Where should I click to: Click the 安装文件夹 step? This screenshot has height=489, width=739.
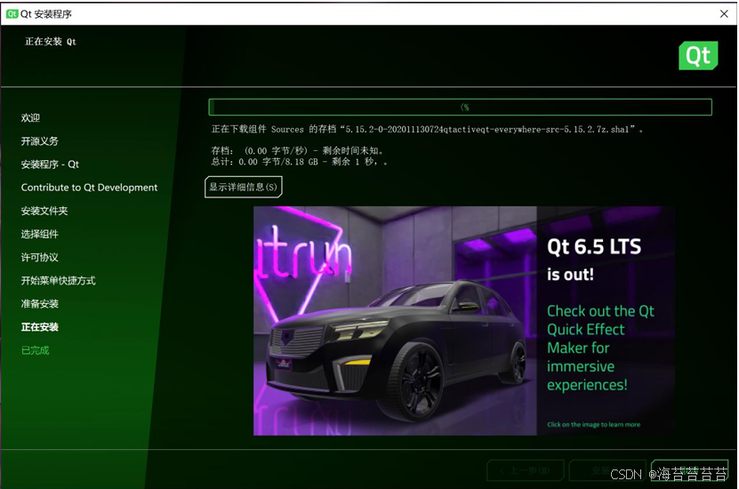click(44, 211)
